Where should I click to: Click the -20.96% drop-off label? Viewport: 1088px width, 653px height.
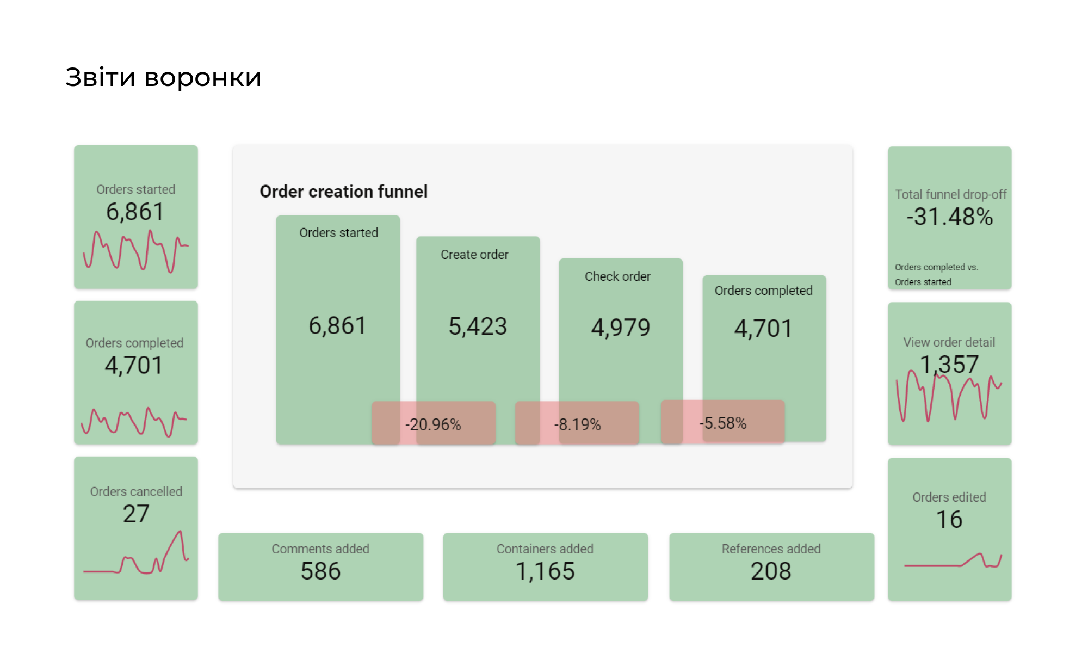pos(434,423)
